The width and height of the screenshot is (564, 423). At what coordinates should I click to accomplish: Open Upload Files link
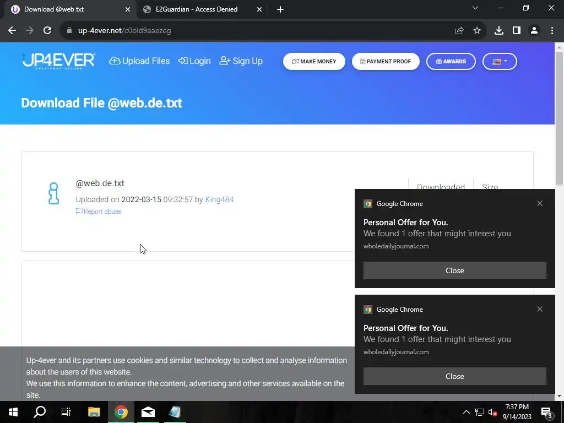pos(139,61)
